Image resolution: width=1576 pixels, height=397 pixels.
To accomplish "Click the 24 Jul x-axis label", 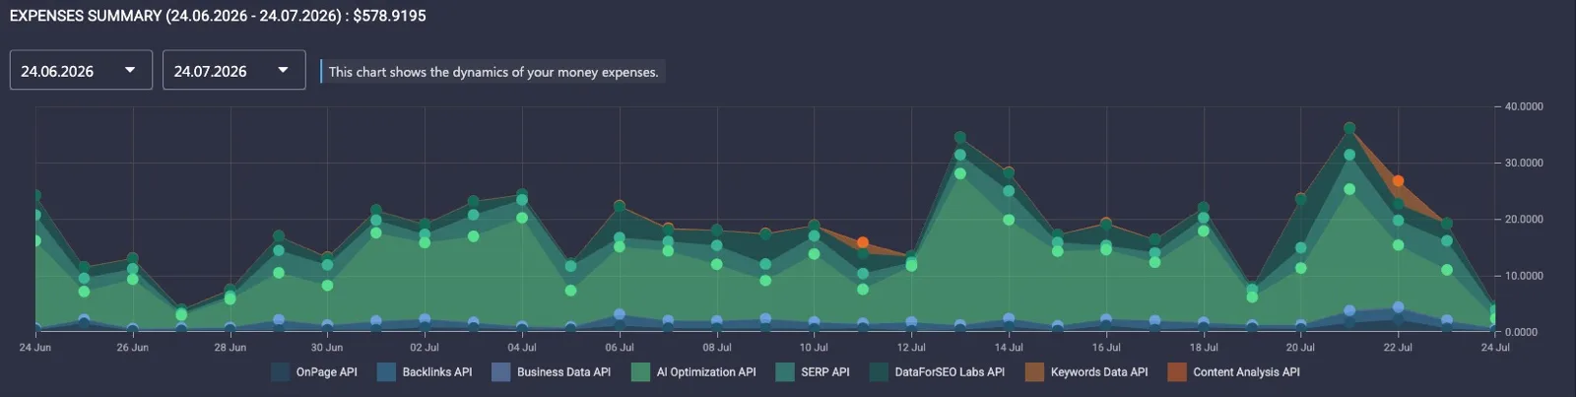I will tap(1495, 348).
